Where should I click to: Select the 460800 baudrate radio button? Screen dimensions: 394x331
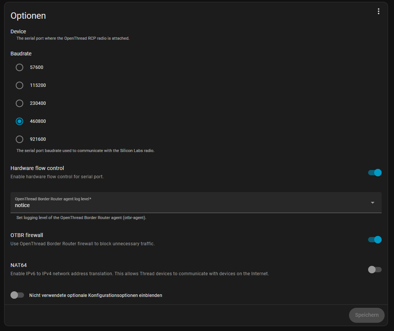19,121
